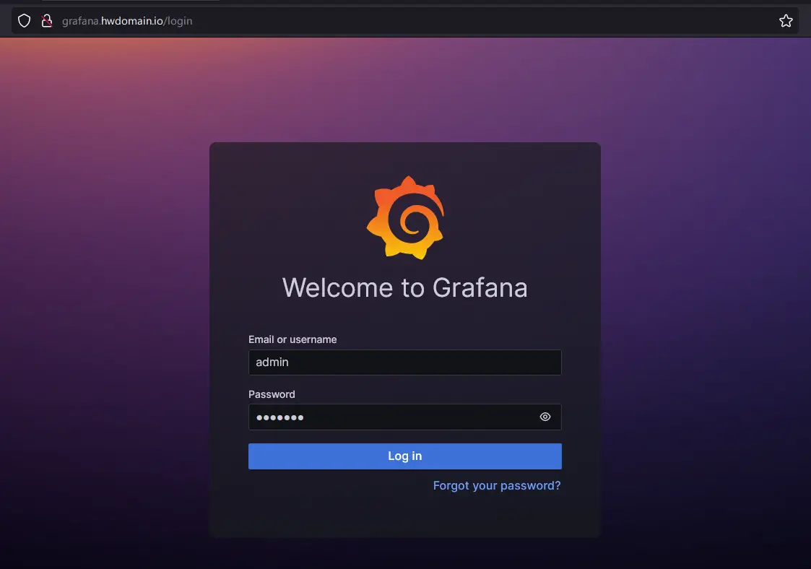The height and width of the screenshot is (569, 811).
Task: Click the tracking protection shield icon
Action: (x=25, y=21)
